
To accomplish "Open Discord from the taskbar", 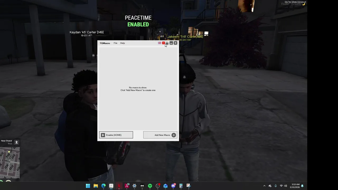I will tap(173, 186).
